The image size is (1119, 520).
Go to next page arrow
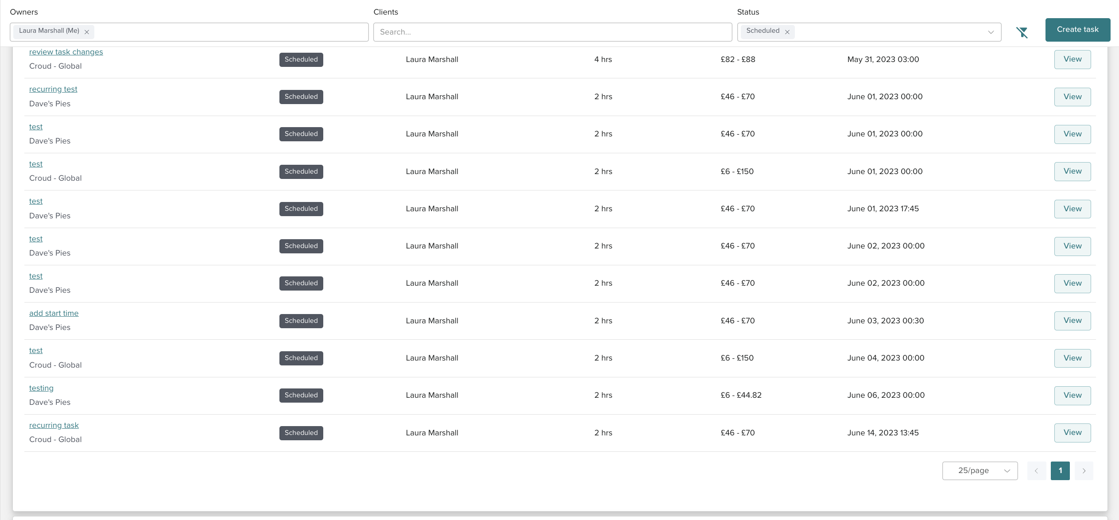click(x=1084, y=471)
